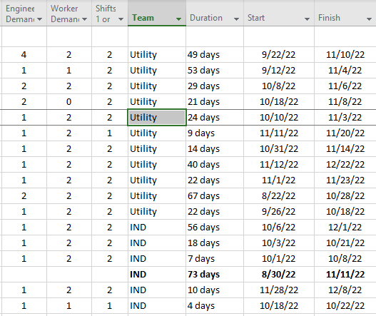This screenshot has height=316, width=376.
Task: Click the '56 days' duration cell
Action: (215, 228)
